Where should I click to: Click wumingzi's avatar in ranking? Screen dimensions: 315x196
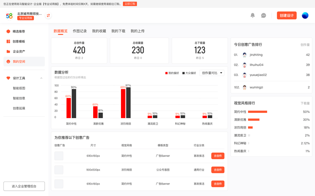pos(245,87)
